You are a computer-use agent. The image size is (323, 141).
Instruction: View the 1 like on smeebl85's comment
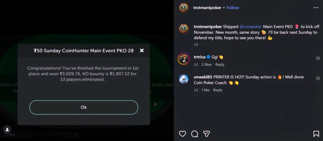click(206, 90)
